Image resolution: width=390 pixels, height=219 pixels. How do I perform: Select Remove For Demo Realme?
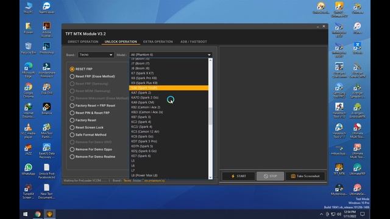pyautogui.click(x=93, y=157)
